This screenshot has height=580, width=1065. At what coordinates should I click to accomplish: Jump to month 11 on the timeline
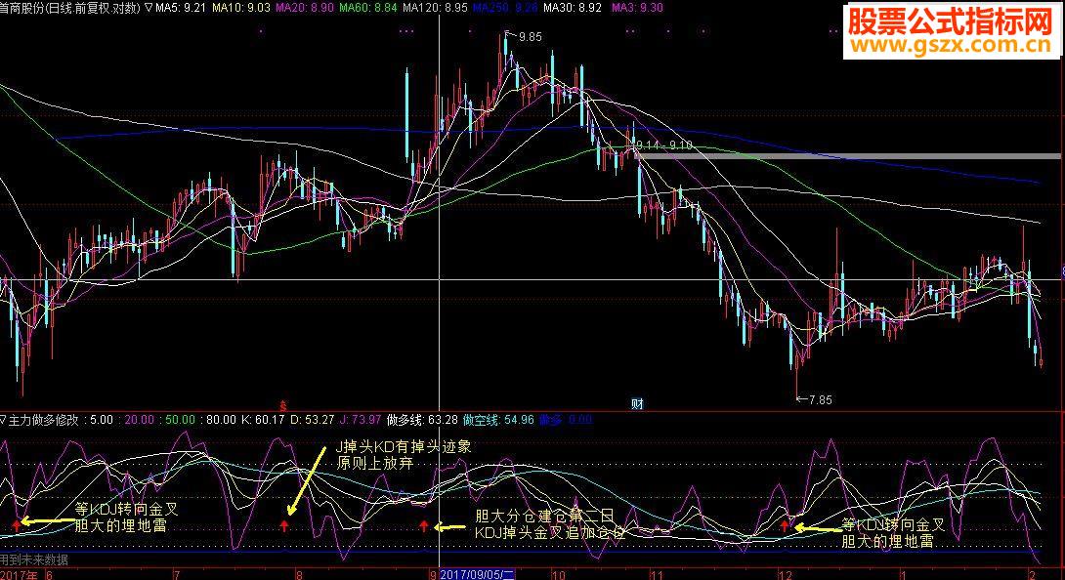point(657,574)
